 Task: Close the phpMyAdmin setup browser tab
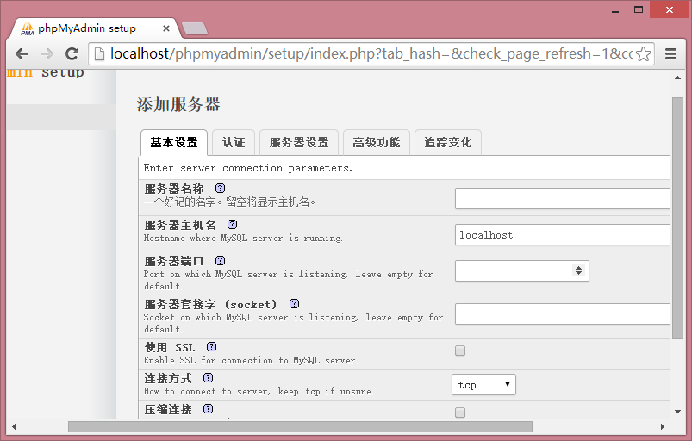[x=166, y=28]
